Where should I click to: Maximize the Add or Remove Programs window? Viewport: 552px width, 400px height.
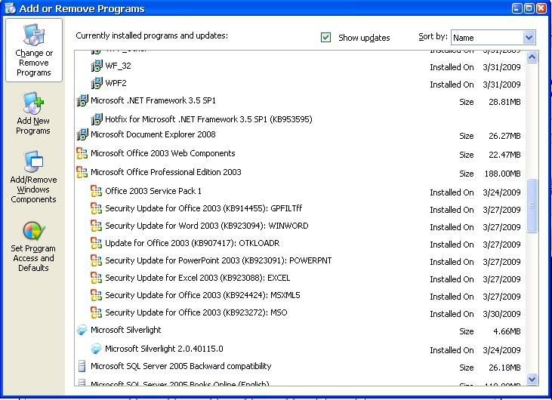tap(529, 8)
